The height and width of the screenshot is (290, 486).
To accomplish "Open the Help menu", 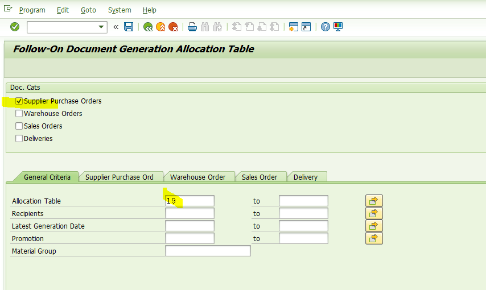I will [150, 10].
